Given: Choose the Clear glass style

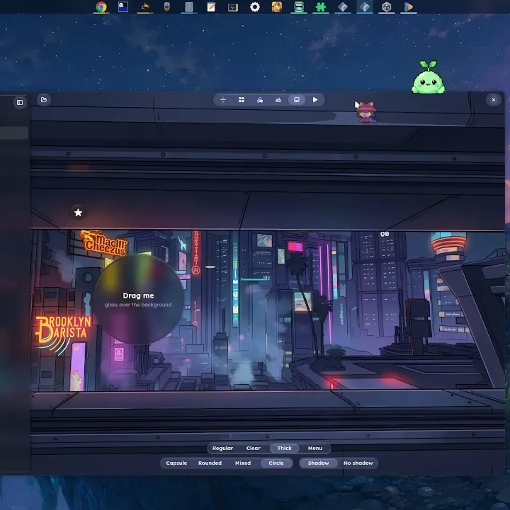Looking at the screenshot, I should pyautogui.click(x=253, y=448).
